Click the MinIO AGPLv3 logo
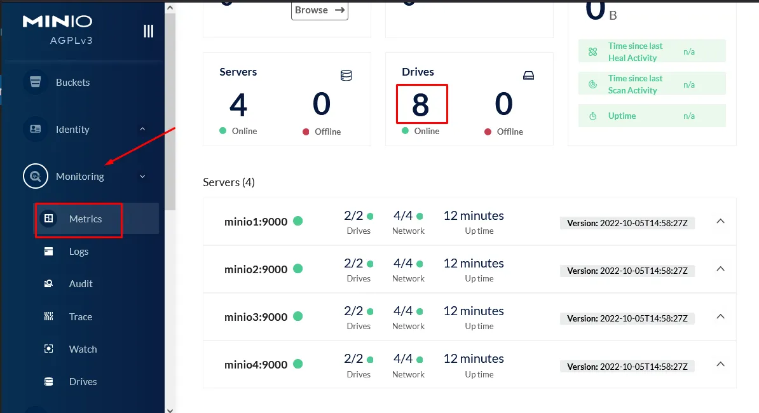This screenshot has height=413, width=759. coord(57,29)
